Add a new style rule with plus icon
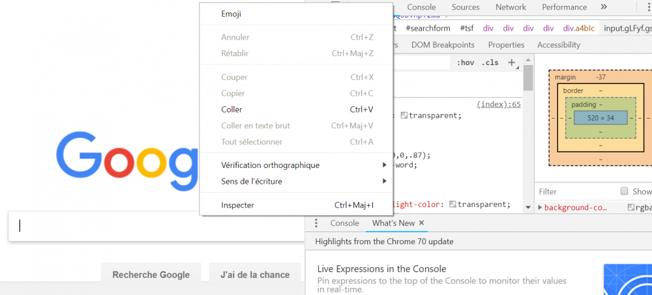 pyautogui.click(x=512, y=63)
